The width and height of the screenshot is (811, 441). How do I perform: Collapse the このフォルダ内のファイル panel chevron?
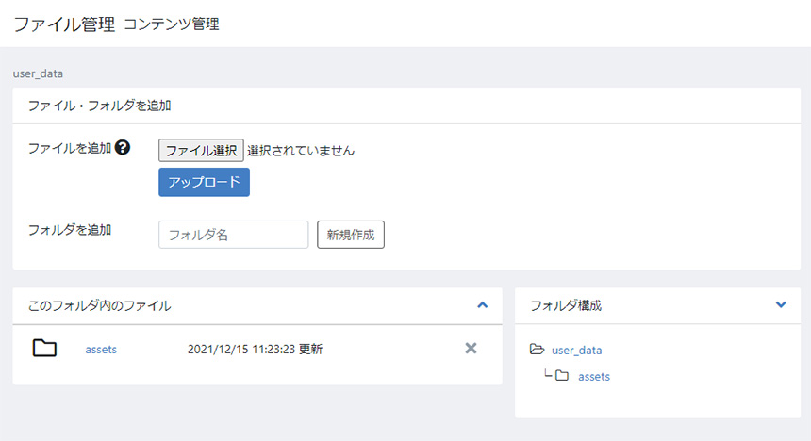click(x=483, y=305)
